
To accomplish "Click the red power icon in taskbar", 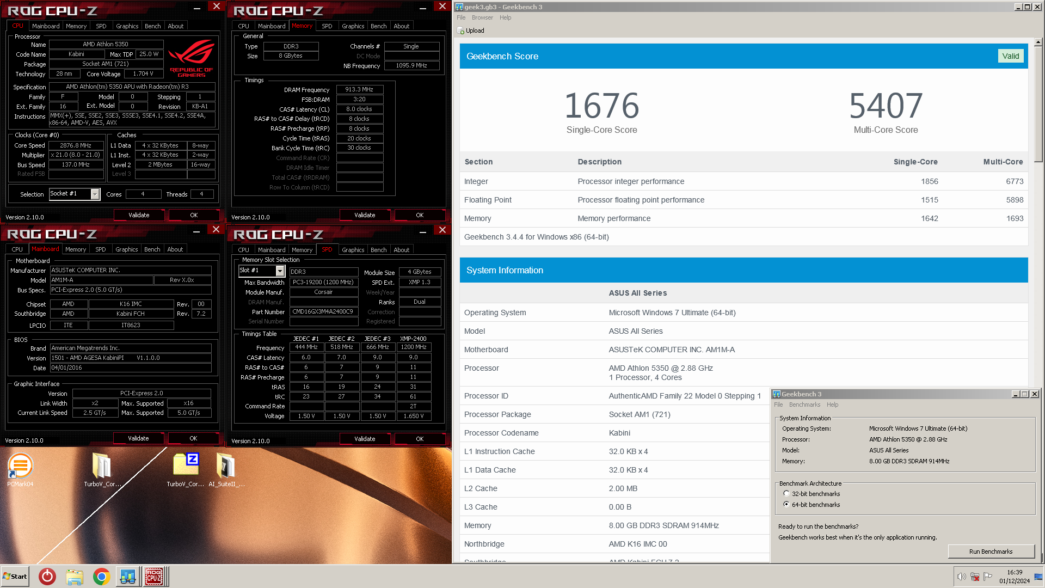I will [47, 577].
